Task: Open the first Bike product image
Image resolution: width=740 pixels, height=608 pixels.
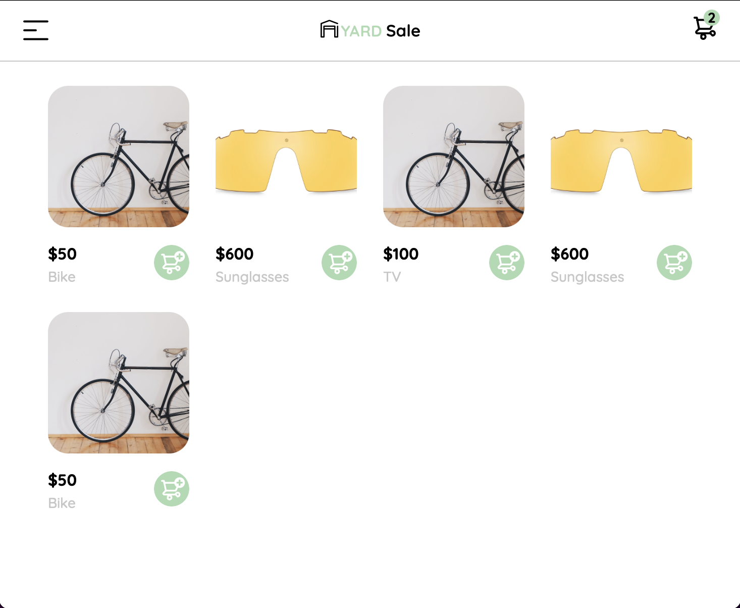Action: [119, 157]
